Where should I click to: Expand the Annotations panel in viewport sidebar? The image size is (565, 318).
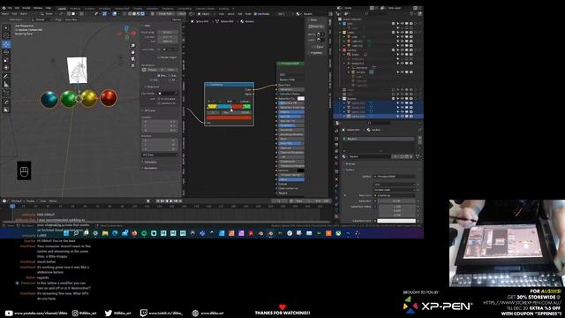(151, 168)
